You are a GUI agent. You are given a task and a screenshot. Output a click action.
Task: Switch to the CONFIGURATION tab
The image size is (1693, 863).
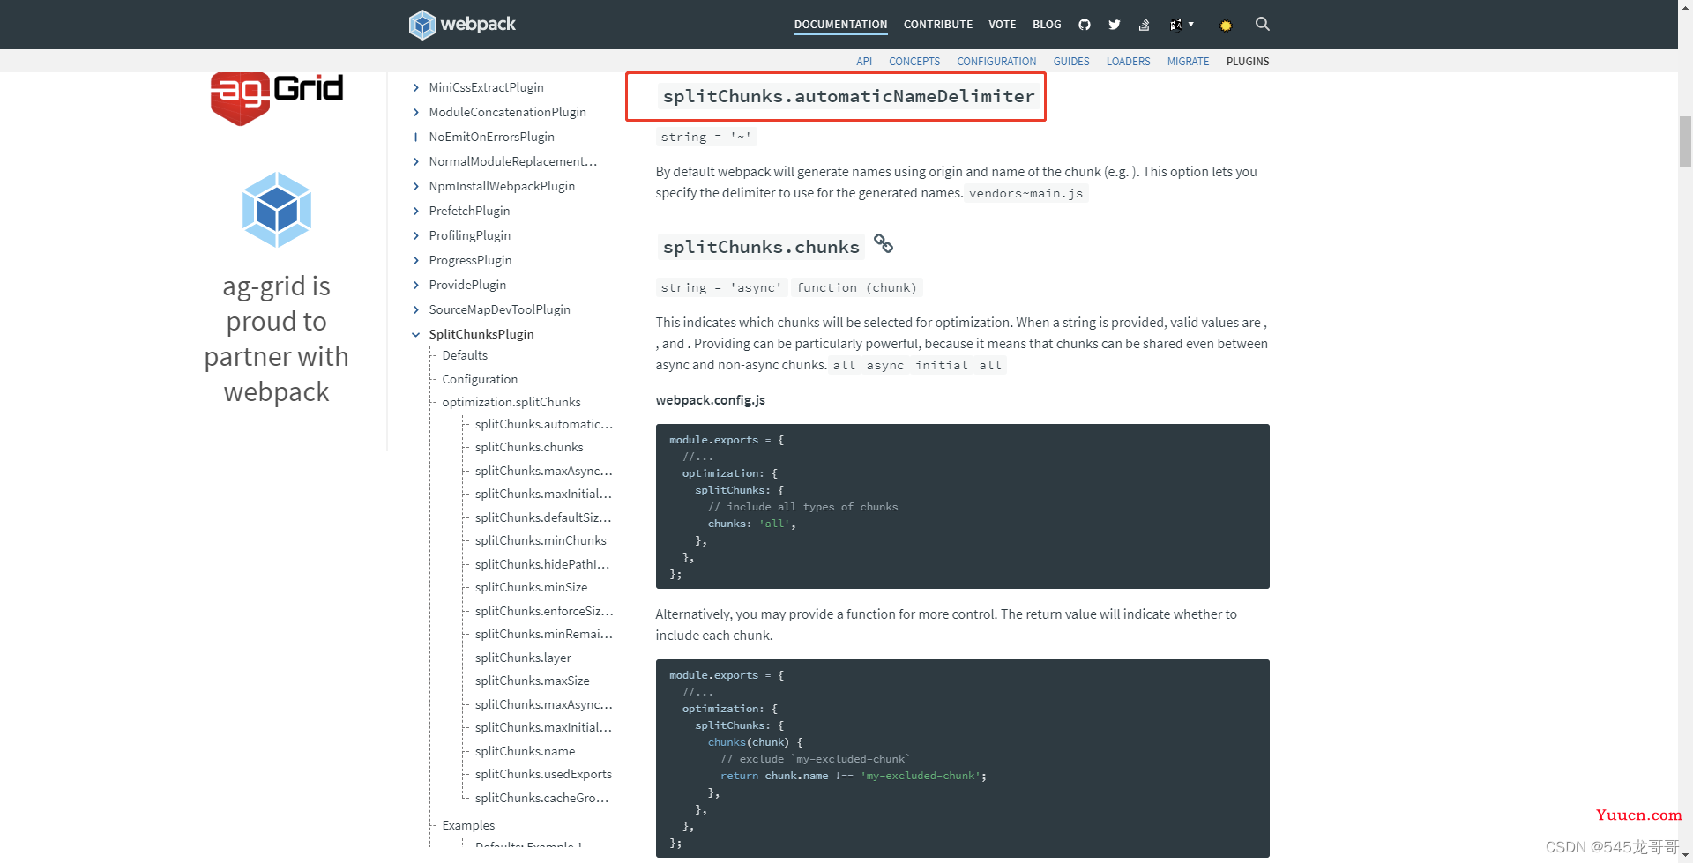pyautogui.click(x=996, y=62)
